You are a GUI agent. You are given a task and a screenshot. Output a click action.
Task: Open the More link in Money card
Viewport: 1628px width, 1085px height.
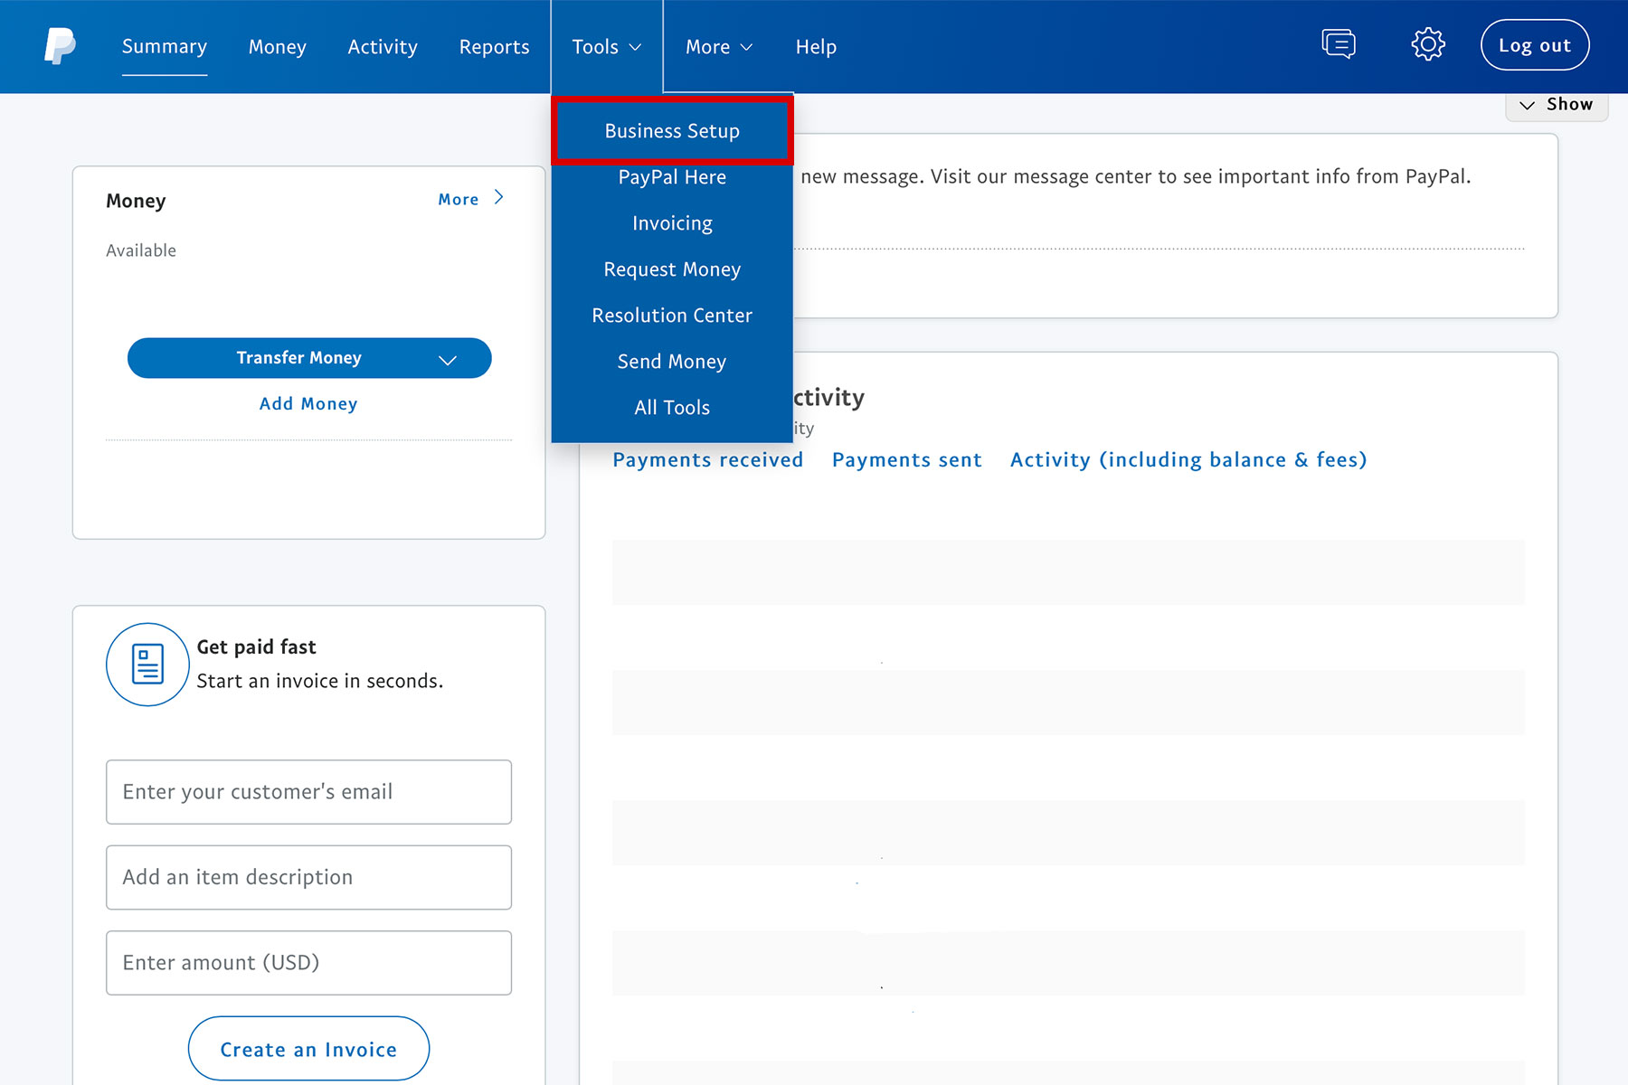471,199
